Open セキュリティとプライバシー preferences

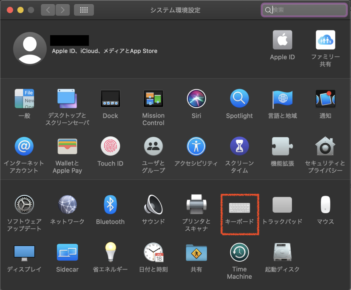(x=325, y=146)
